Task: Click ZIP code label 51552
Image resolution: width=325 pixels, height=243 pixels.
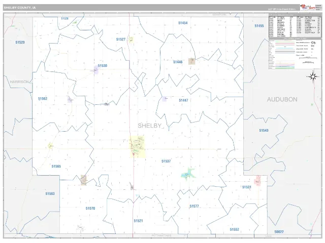Action: (x=235, y=229)
